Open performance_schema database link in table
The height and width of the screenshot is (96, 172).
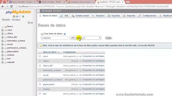tap(52, 80)
